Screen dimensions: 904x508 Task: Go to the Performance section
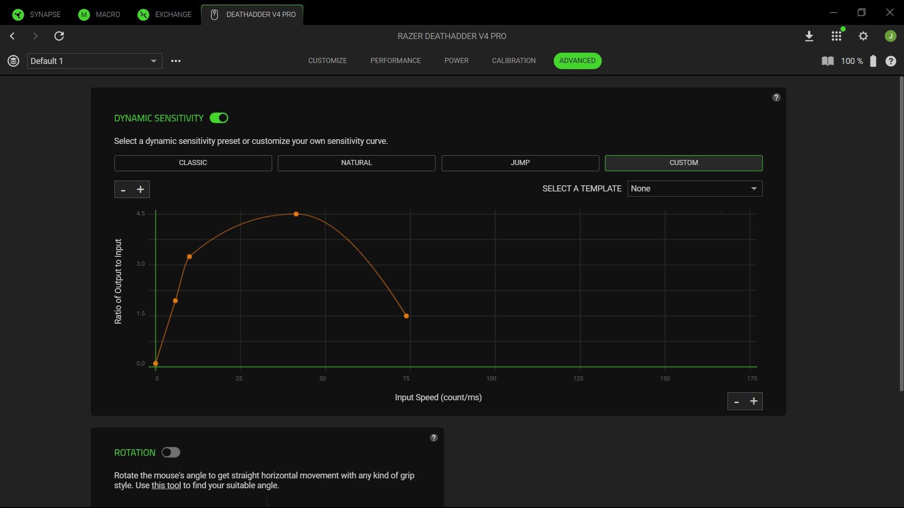(395, 61)
